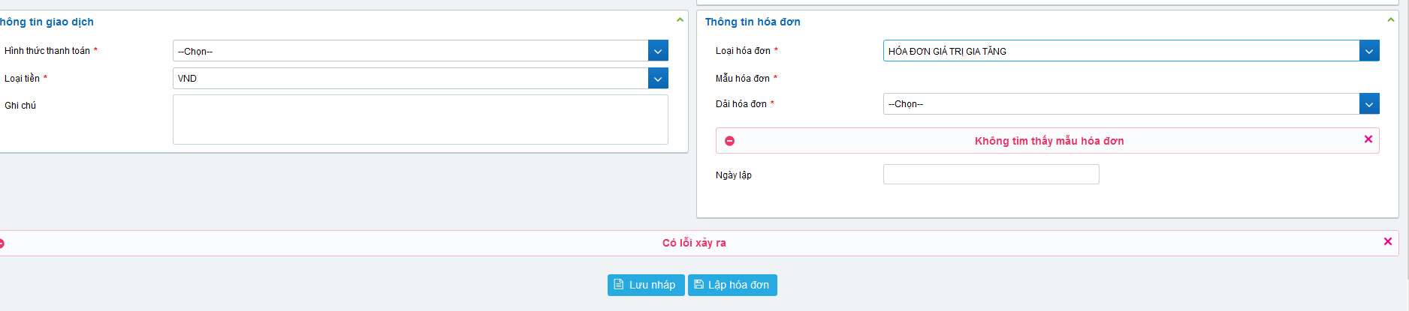Screen dimensions: 1409x311
Task: Collapse the Thông tin hóa đơn panel chevron
Action: coord(1390,20)
